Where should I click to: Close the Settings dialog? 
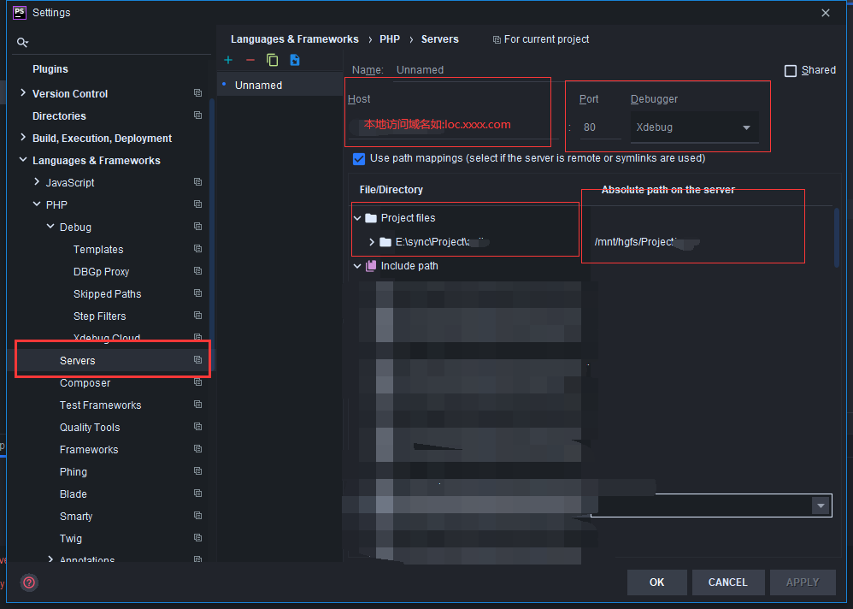(826, 13)
